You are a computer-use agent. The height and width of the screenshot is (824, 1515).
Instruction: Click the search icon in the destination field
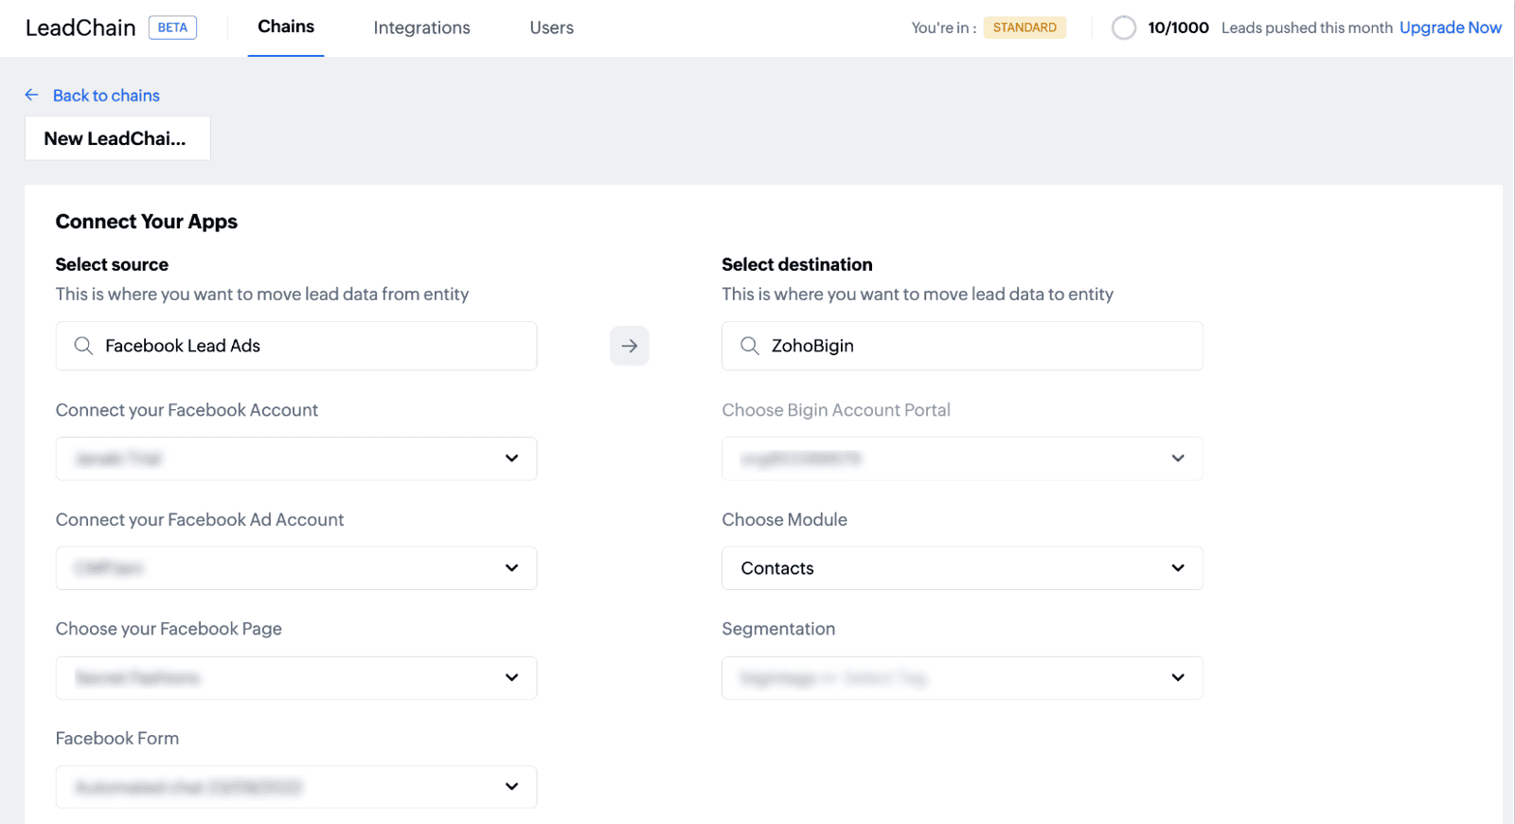[x=750, y=346]
